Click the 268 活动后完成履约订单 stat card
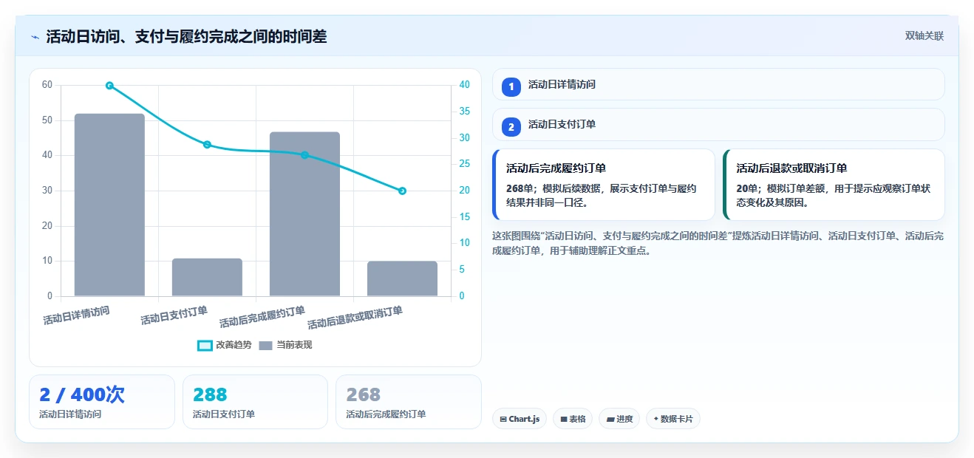Image resolution: width=974 pixels, height=458 pixels. point(409,402)
